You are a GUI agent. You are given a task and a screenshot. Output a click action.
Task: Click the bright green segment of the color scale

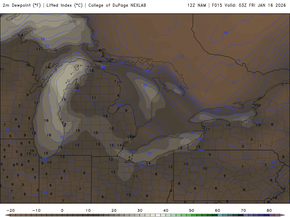194,215
